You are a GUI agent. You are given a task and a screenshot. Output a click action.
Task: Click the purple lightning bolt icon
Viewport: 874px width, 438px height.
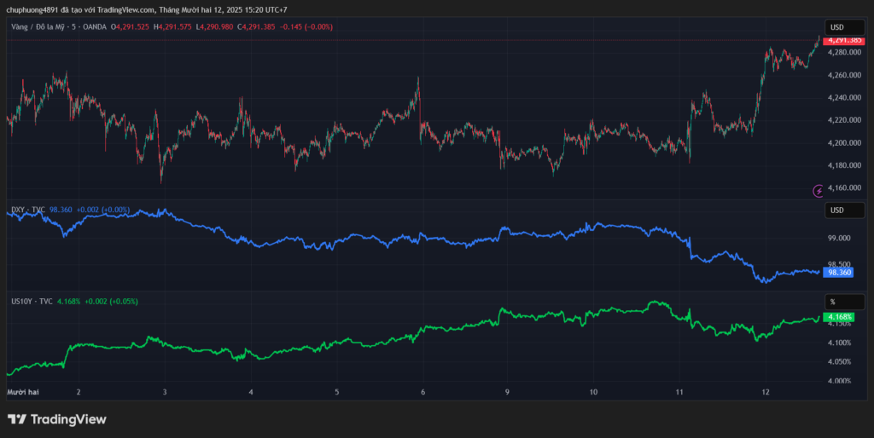point(817,192)
